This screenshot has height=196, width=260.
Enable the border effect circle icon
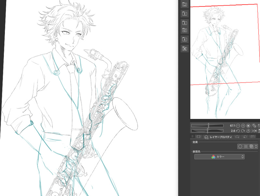(240, 147)
